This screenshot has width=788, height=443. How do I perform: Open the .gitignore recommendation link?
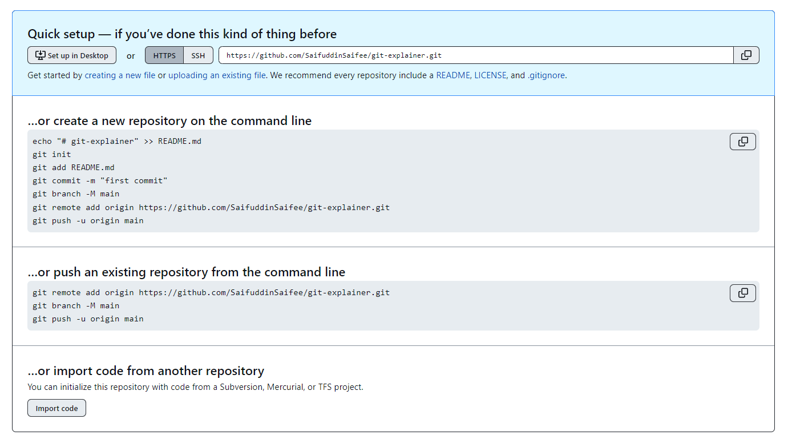pyautogui.click(x=546, y=75)
